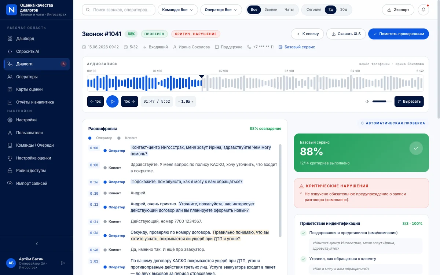Click the 88% score badge by call title
Viewport: 440px width, 275px height.
[x=131, y=34]
